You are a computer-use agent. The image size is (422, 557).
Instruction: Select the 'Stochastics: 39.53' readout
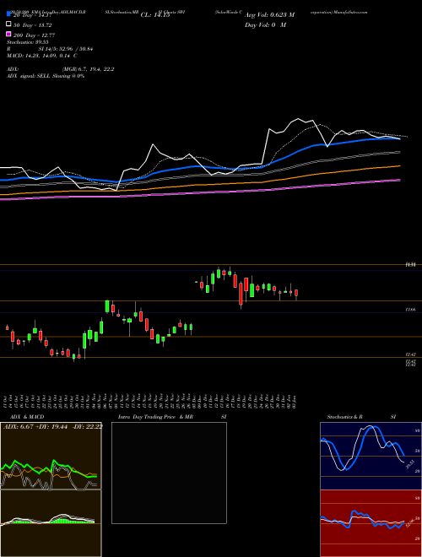click(27, 42)
